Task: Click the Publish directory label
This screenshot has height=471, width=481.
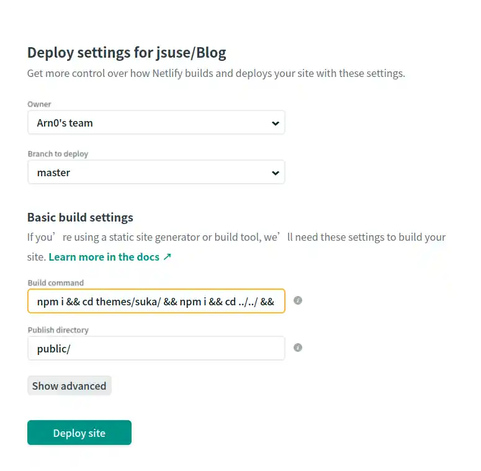Action: (x=58, y=330)
